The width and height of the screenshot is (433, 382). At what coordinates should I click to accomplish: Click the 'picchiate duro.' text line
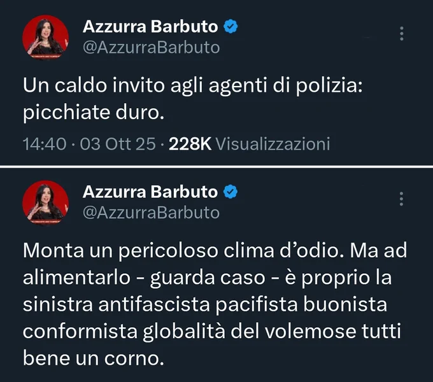click(x=94, y=113)
